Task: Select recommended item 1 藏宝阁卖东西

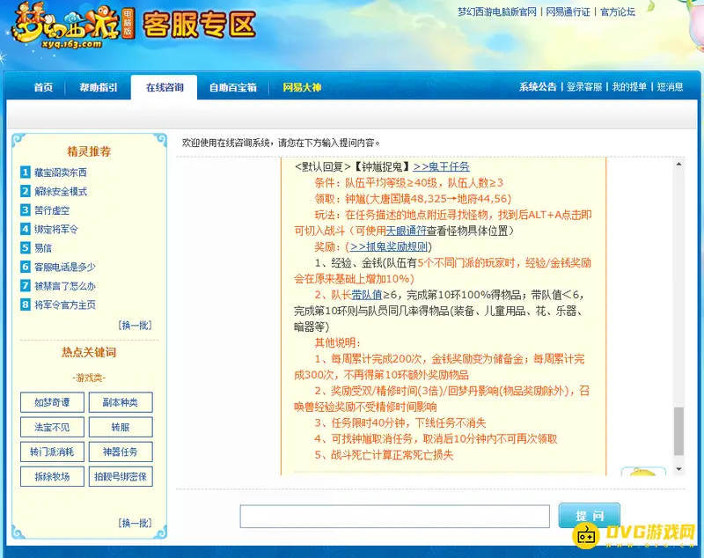Action: tap(61, 173)
